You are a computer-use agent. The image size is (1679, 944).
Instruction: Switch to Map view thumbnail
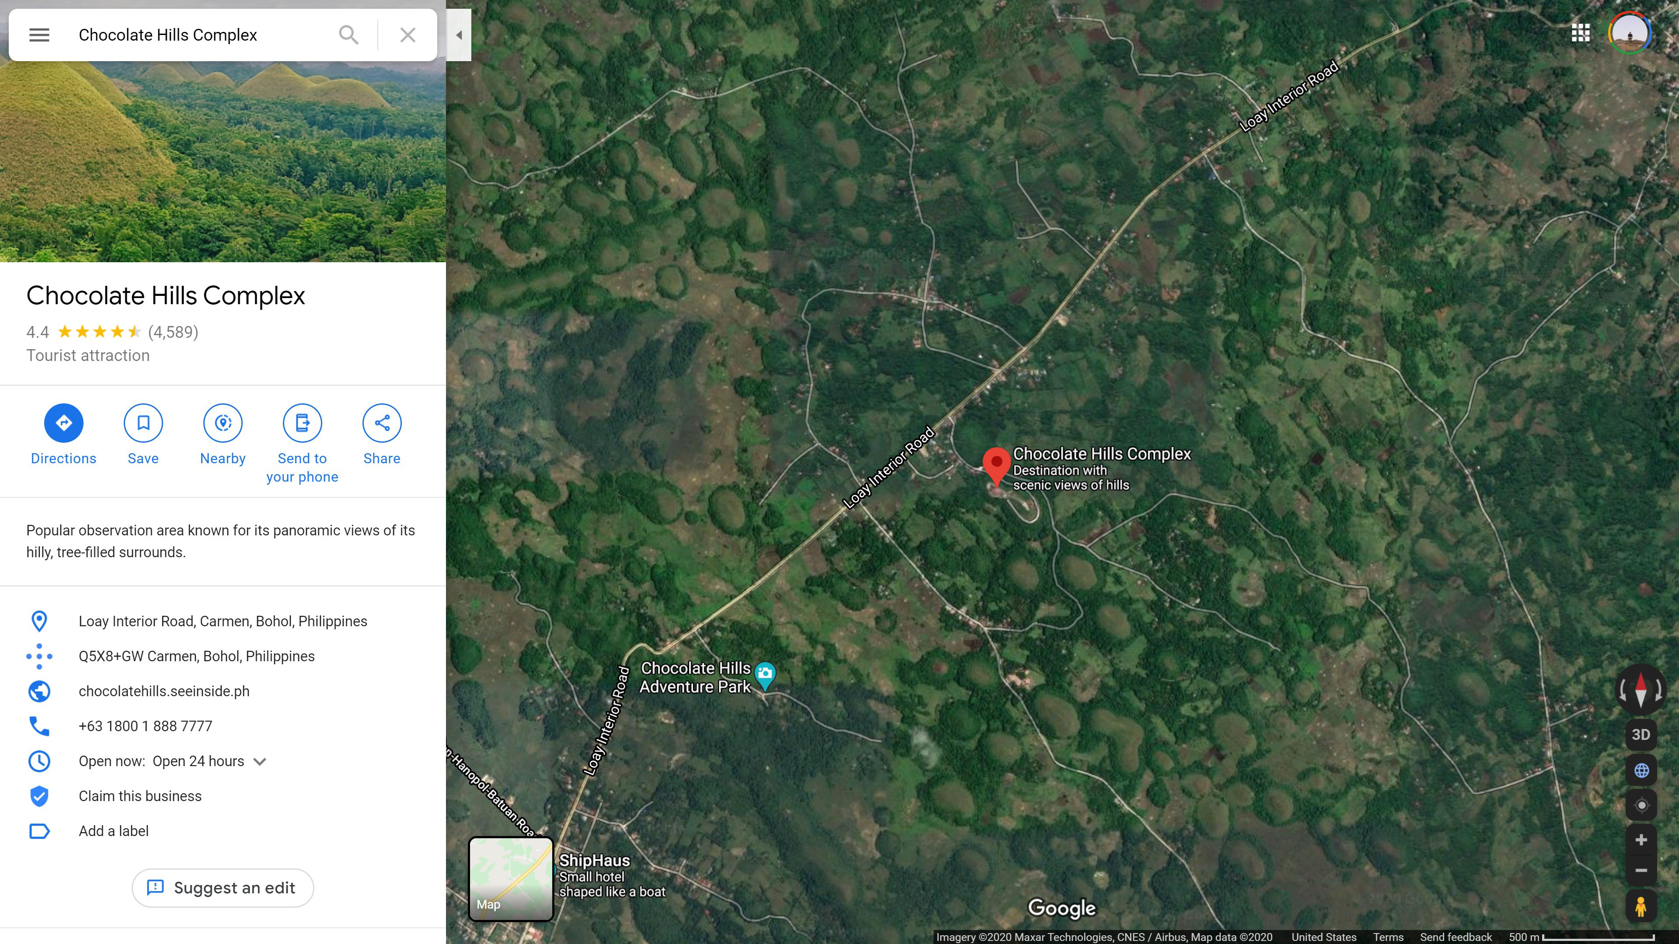(x=511, y=879)
